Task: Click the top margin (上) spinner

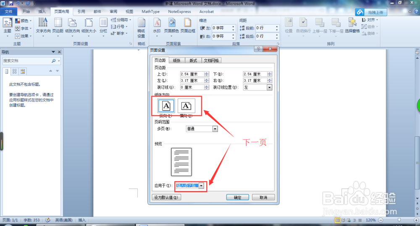Action: coord(206,74)
